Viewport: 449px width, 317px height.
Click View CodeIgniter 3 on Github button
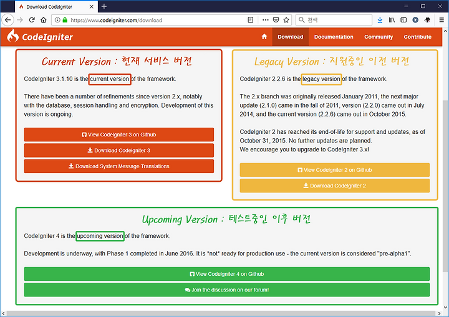click(x=119, y=135)
